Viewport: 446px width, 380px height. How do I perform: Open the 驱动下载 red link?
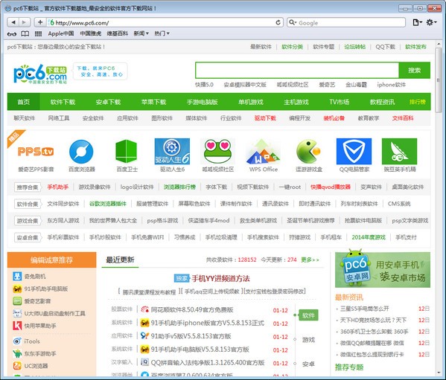pyautogui.click(x=265, y=118)
